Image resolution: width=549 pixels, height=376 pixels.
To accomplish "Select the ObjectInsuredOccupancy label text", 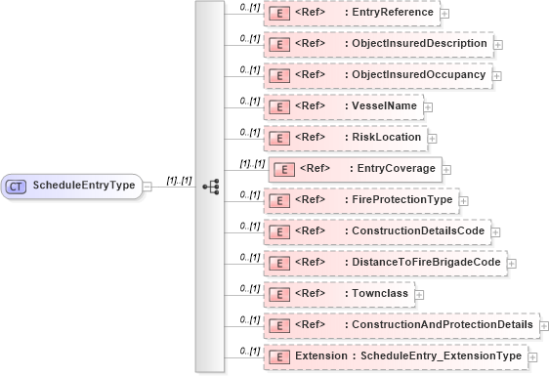I will 419,74.
